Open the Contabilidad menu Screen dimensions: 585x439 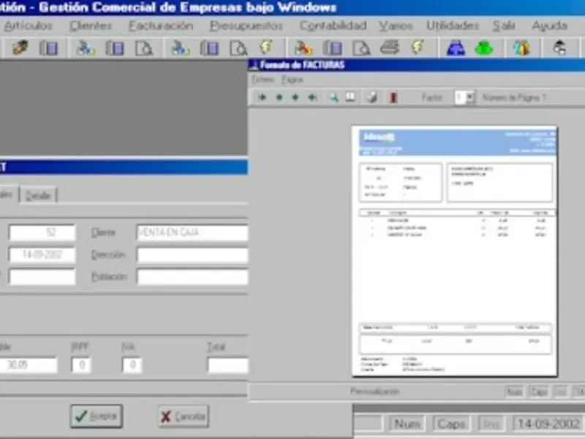[x=333, y=26]
